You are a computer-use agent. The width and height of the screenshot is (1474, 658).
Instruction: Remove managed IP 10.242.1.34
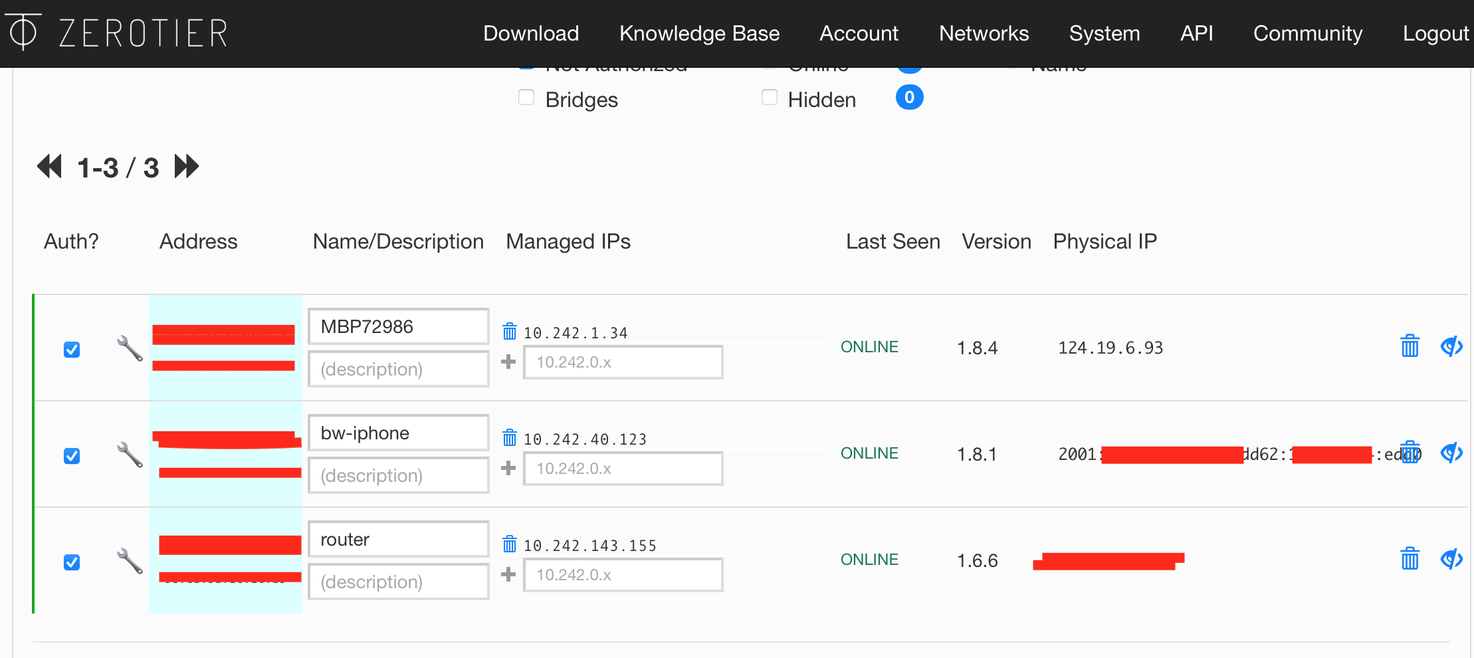tap(510, 332)
